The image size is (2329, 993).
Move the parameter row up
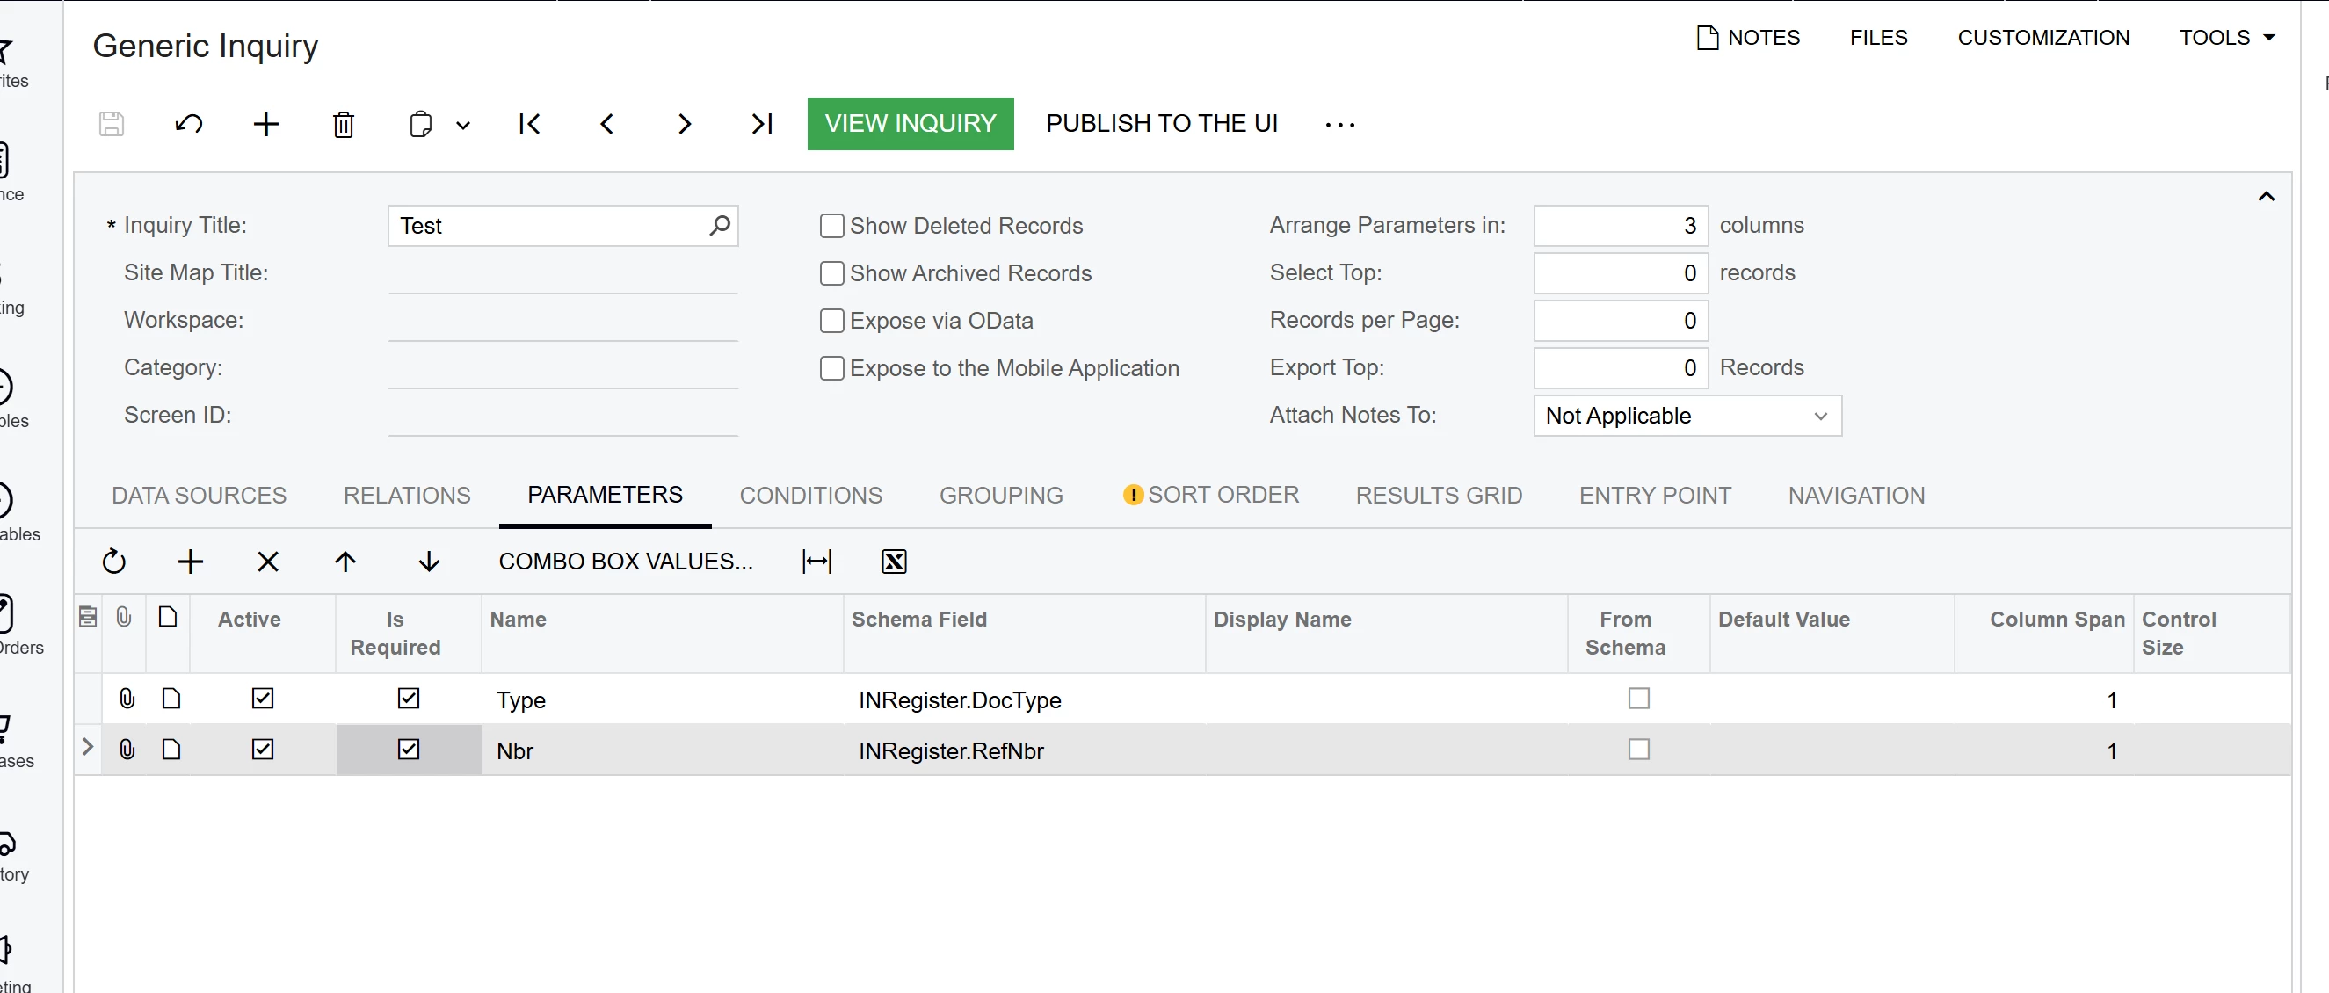pyautogui.click(x=345, y=562)
